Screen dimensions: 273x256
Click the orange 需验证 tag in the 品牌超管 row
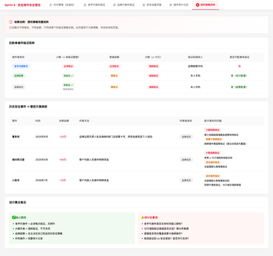[114, 76]
